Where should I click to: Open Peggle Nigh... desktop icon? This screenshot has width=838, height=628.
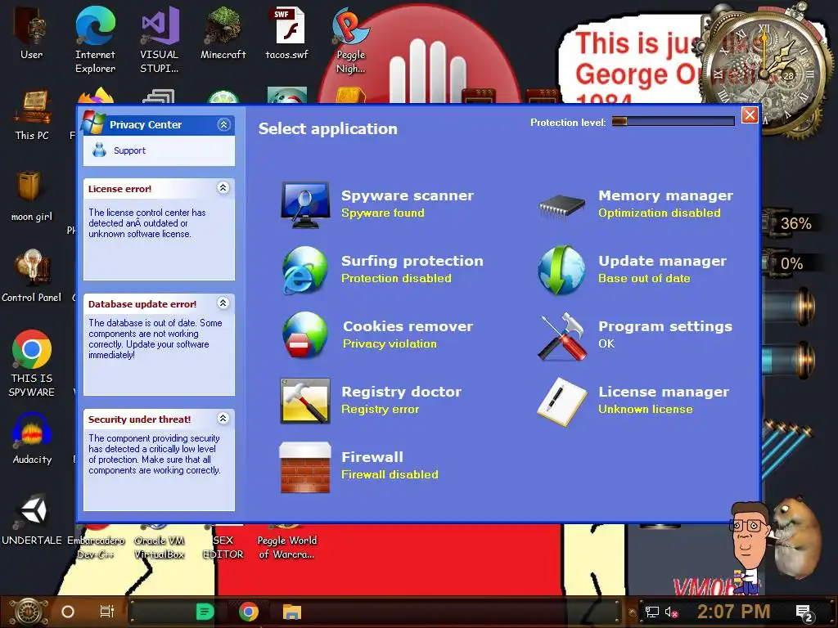[x=350, y=39]
